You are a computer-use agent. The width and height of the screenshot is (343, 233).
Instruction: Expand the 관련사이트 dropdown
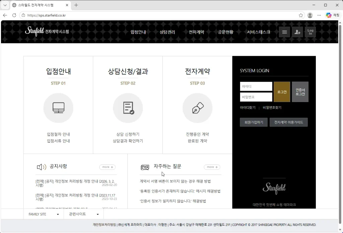(x=84, y=214)
